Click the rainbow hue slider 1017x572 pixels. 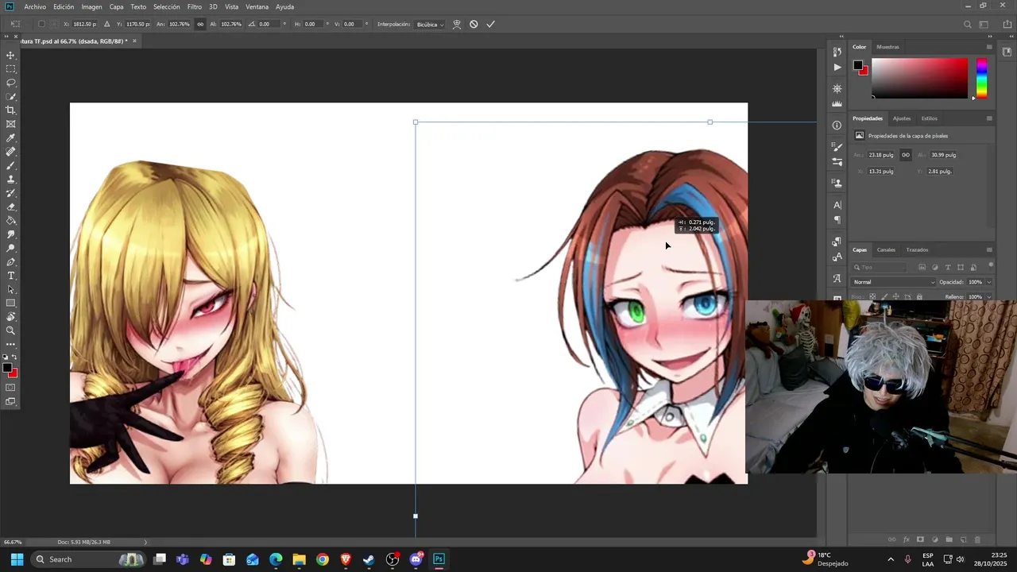pos(981,78)
